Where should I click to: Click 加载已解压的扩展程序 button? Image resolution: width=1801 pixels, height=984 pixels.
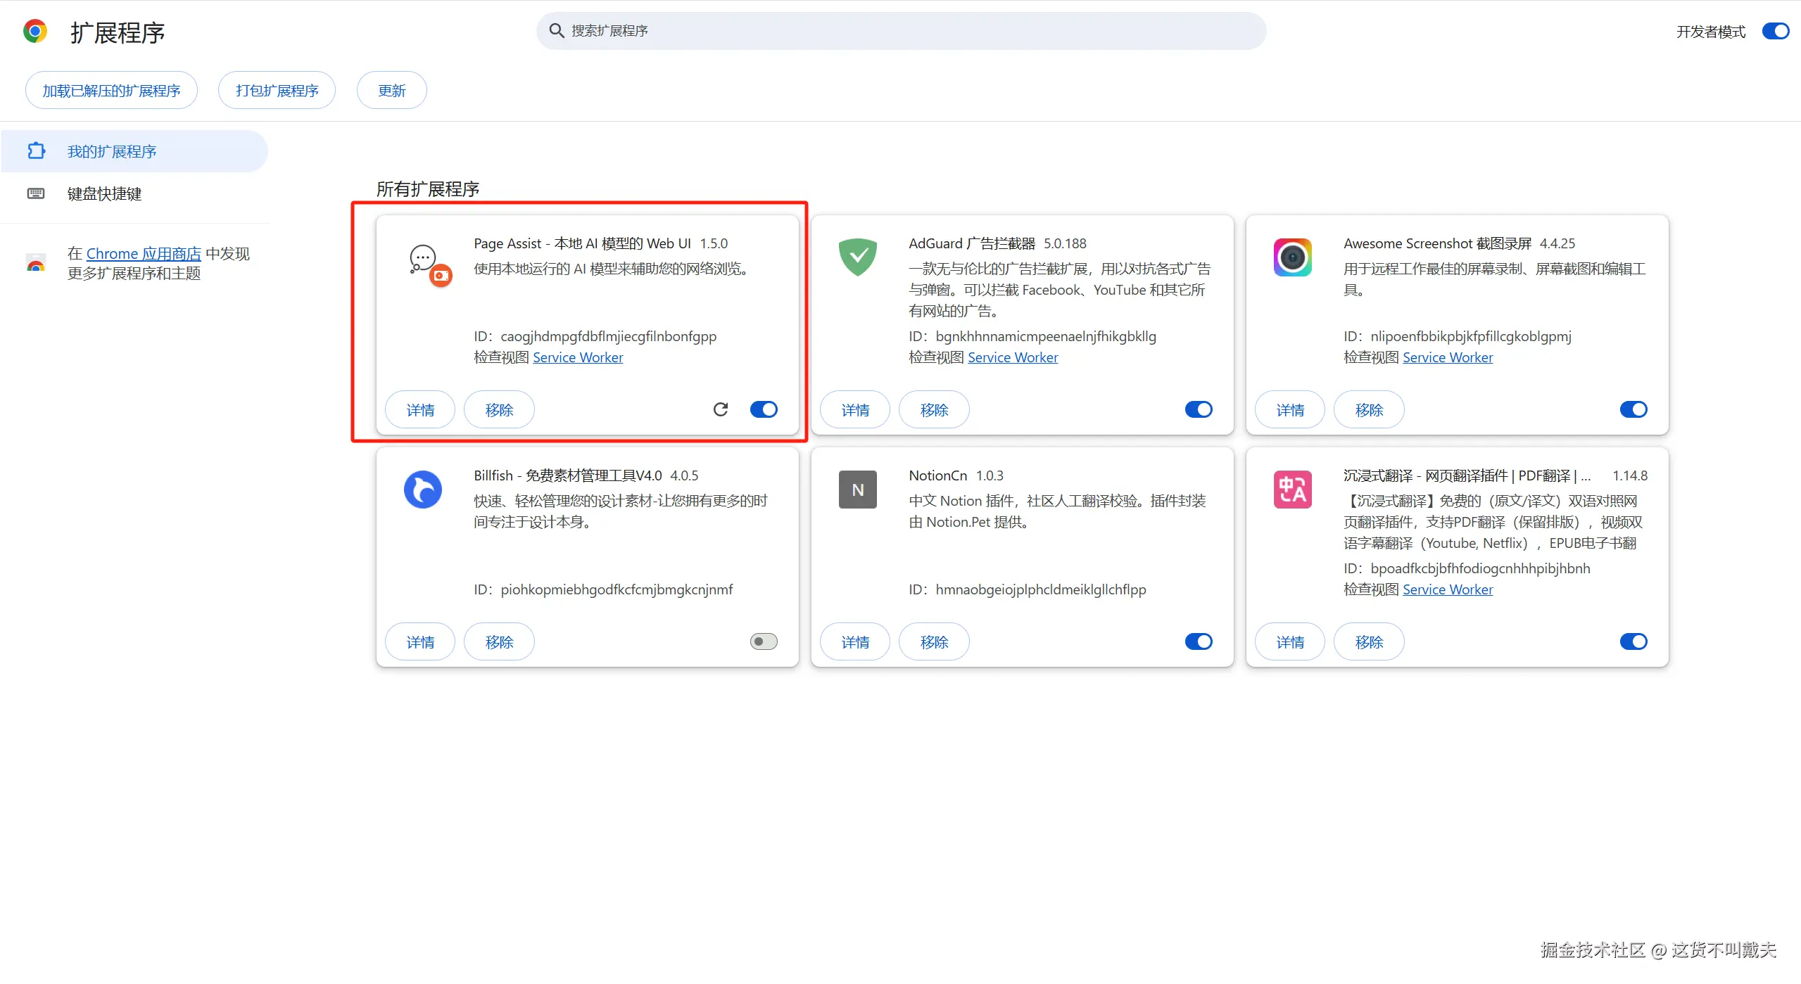(111, 91)
